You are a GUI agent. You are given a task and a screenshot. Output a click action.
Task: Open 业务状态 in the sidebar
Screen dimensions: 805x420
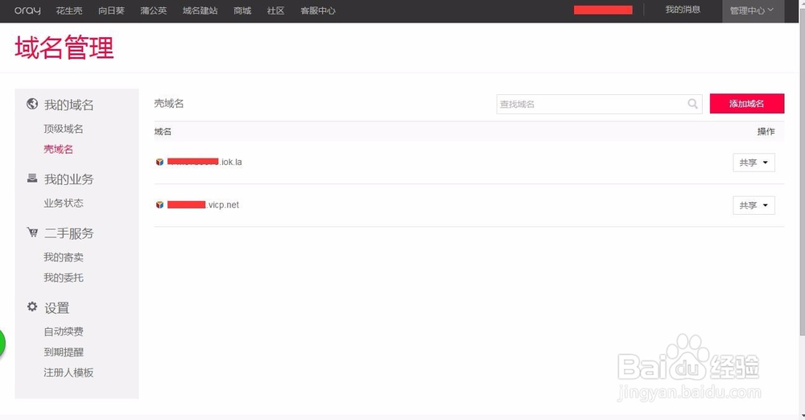coord(63,204)
